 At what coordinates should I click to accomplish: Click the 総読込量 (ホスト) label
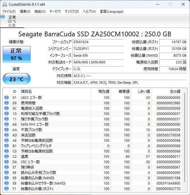click(145, 42)
